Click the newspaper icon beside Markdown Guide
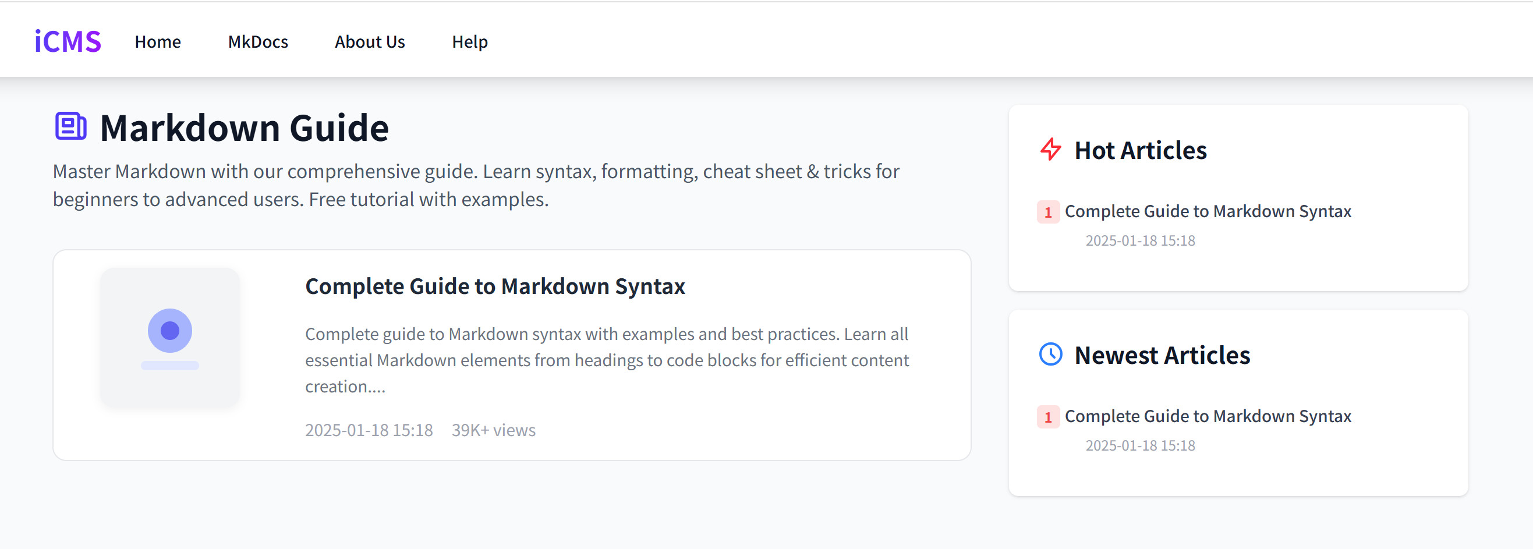Image resolution: width=1533 pixels, height=549 pixels. (71, 126)
